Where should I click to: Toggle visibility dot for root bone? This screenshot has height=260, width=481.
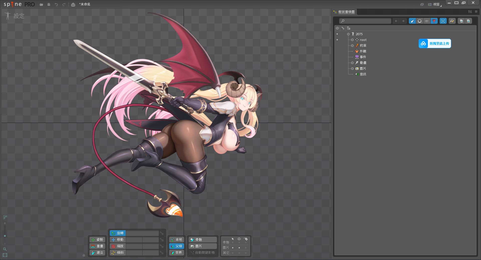tap(337, 40)
